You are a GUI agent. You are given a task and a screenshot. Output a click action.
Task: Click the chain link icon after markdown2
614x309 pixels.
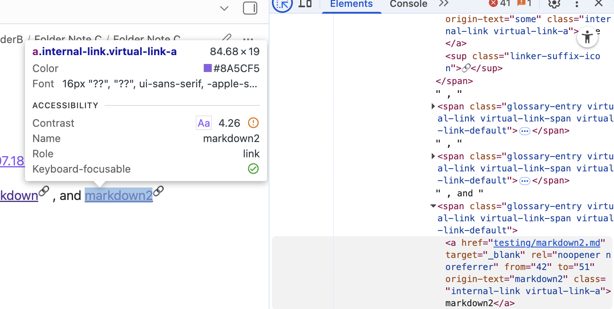pos(159,191)
